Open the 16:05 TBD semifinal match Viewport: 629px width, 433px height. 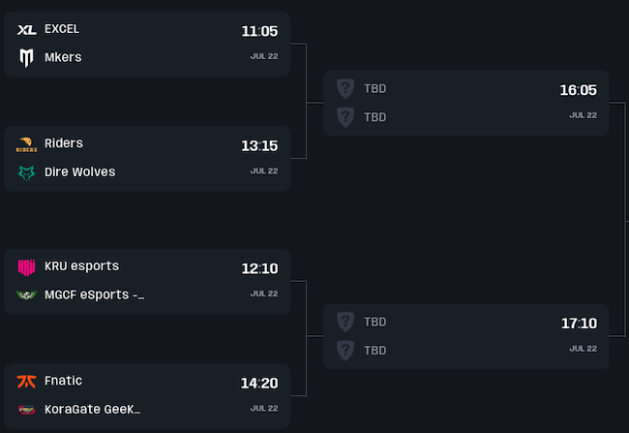(578, 90)
